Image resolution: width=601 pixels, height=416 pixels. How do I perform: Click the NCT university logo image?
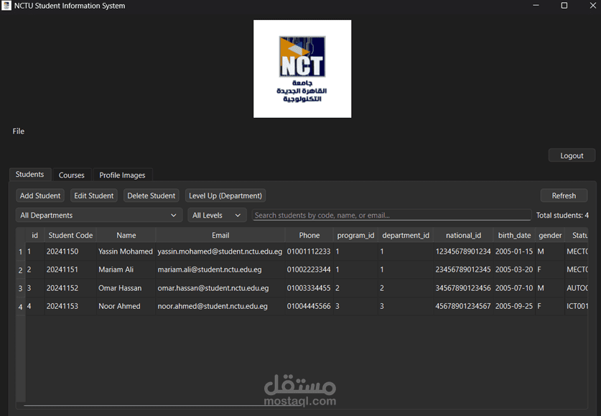(x=302, y=68)
